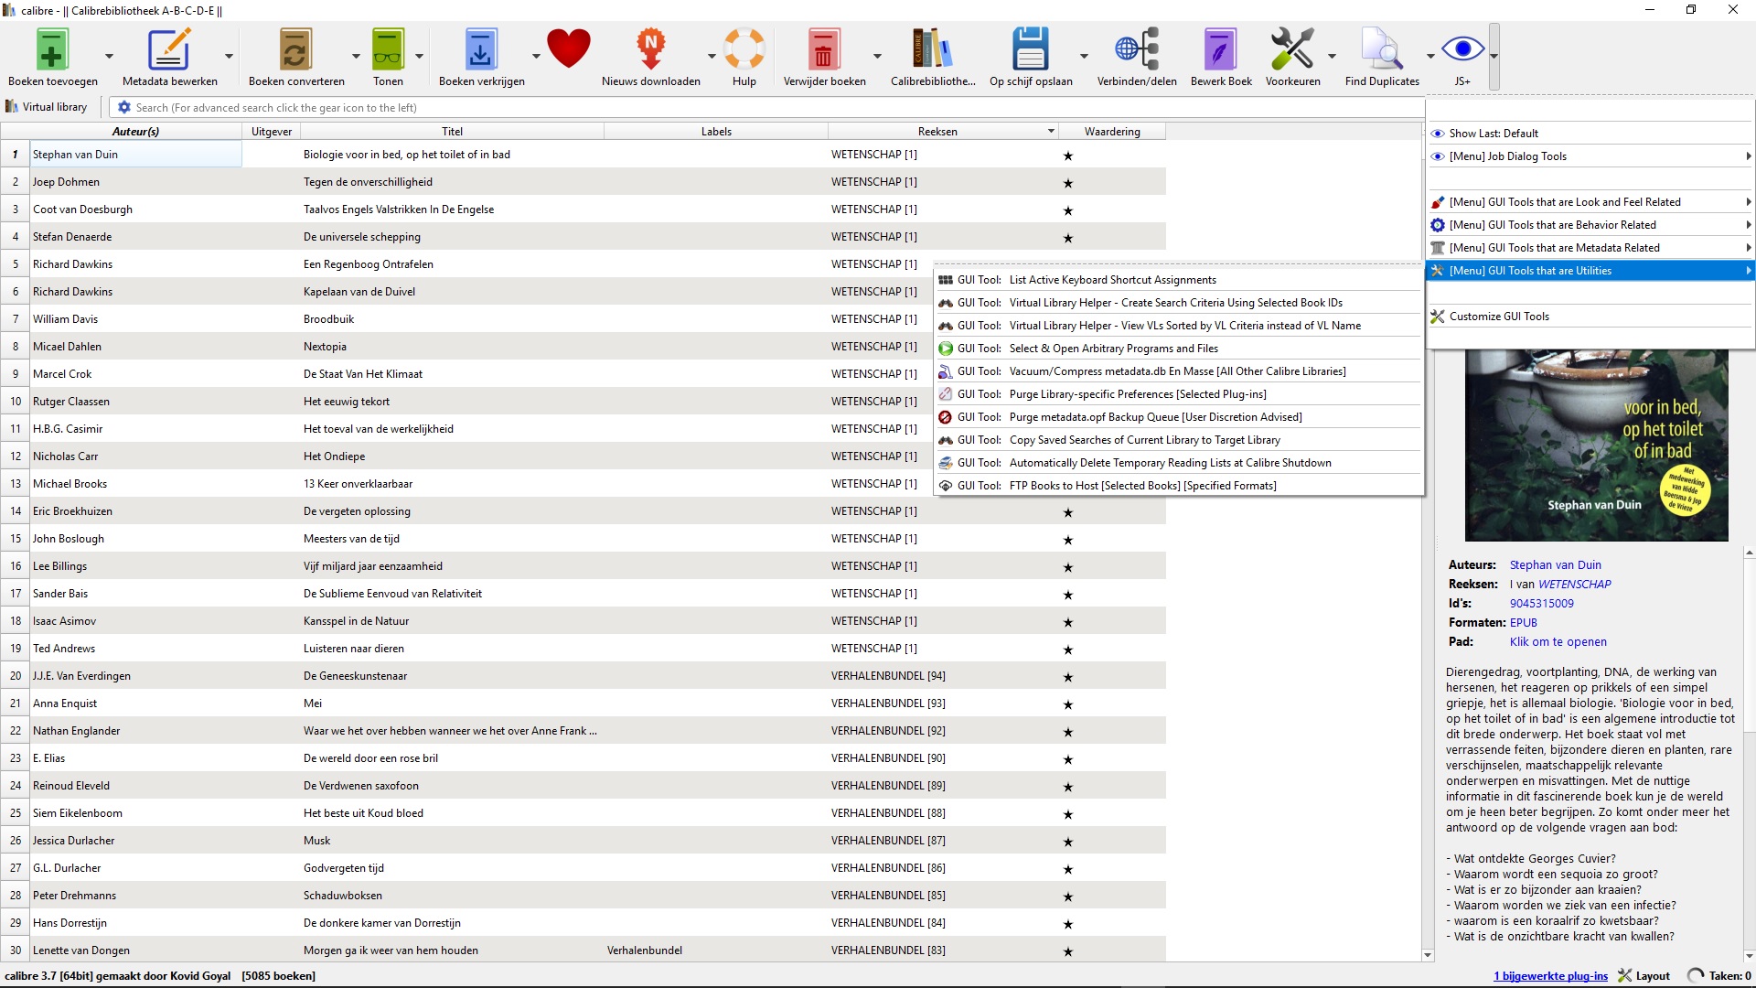Click in the search input field
Image resolution: width=1756 pixels, height=988 pixels.
click(x=732, y=108)
